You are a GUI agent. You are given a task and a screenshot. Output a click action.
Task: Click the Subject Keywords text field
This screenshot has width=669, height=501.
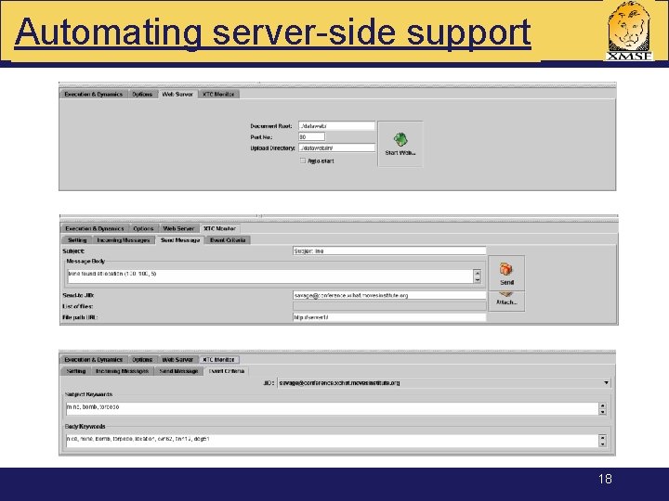(x=332, y=408)
